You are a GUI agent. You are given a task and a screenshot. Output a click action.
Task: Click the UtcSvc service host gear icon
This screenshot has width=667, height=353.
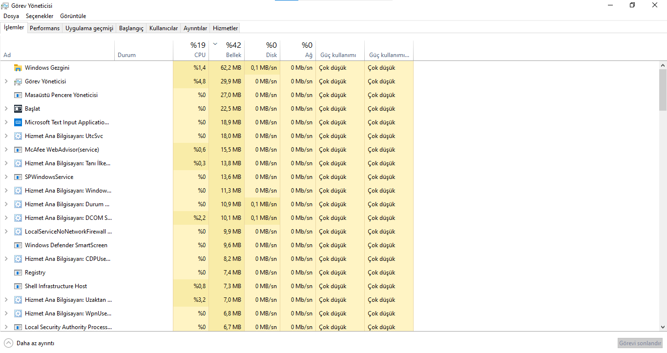(18, 136)
